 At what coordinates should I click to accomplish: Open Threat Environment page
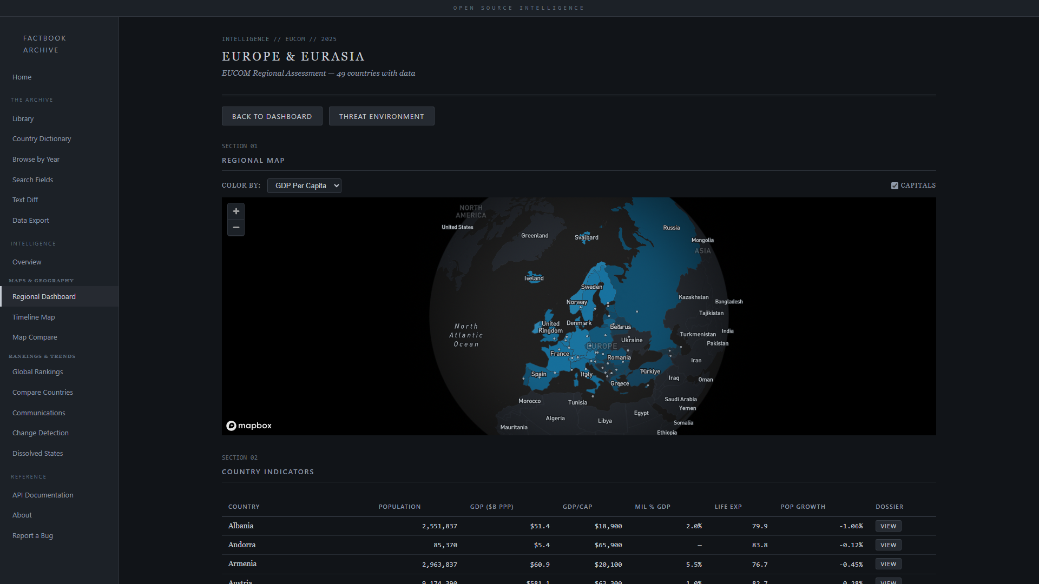tap(382, 116)
